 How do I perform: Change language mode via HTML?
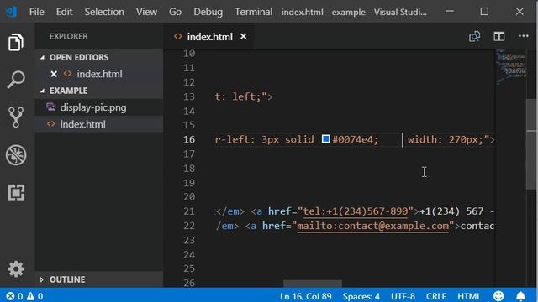[469, 296]
